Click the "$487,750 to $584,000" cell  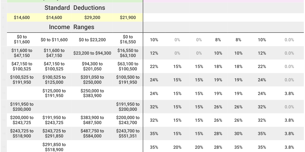click(92, 133)
